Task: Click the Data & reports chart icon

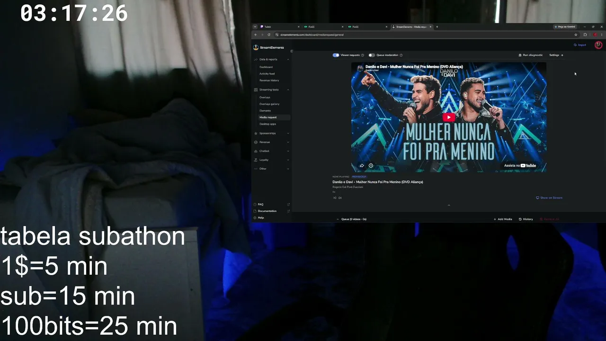Action: pyautogui.click(x=256, y=60)
